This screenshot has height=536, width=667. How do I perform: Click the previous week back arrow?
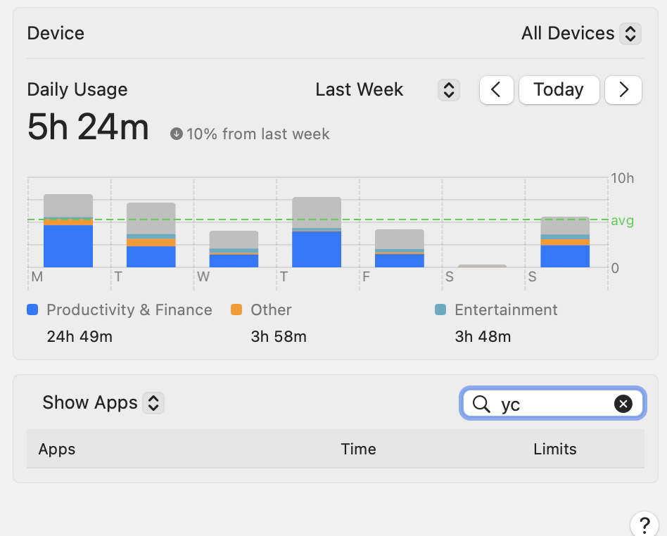(x=497, y=90)
